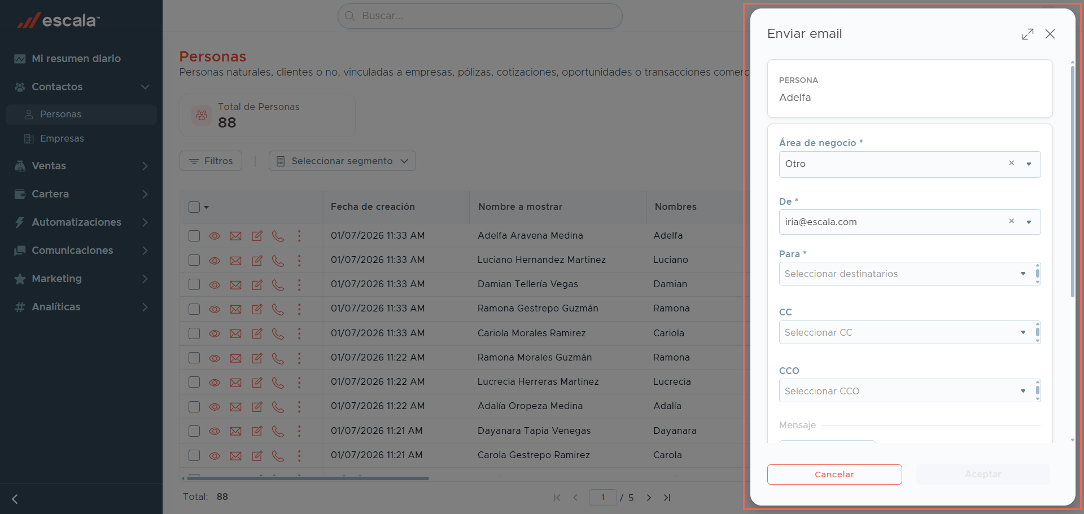This screenshot has height=514, width=1084.
Task: Open the Para Seleccionar destinatarios dropdown
Action: [909, 274]
